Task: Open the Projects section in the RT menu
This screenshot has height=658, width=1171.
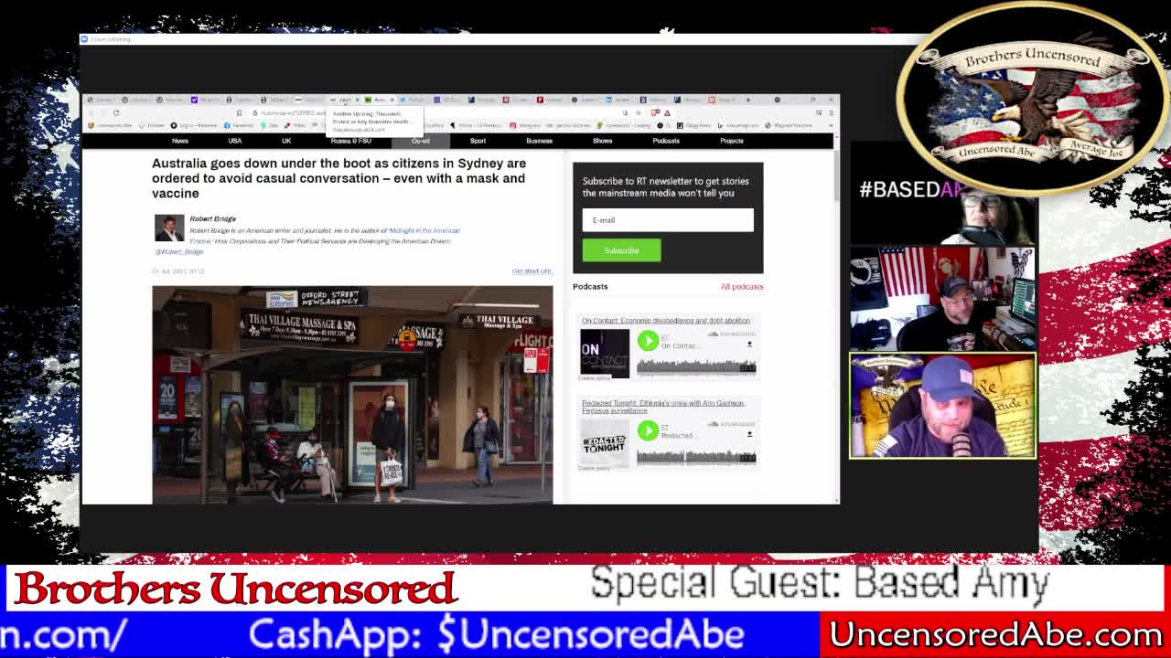Action: pyautogui.click(x=732, y=141)
